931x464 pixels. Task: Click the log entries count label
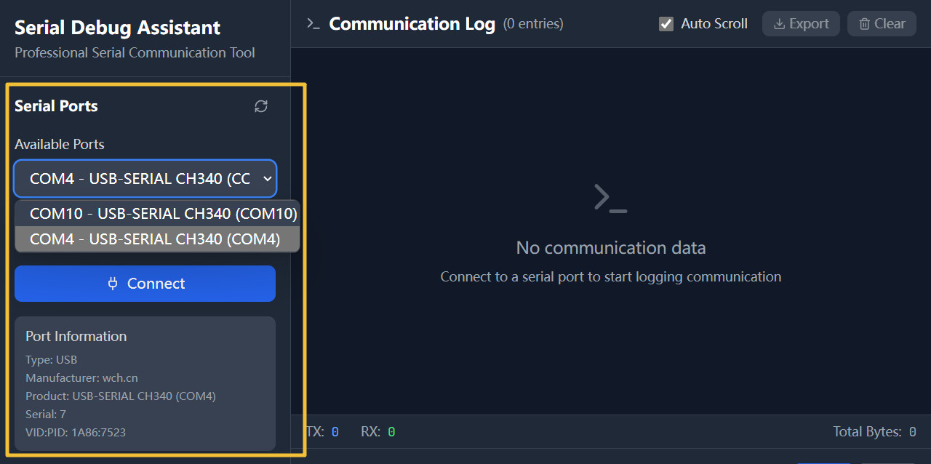pyautogui.click(x=533, y=24)
